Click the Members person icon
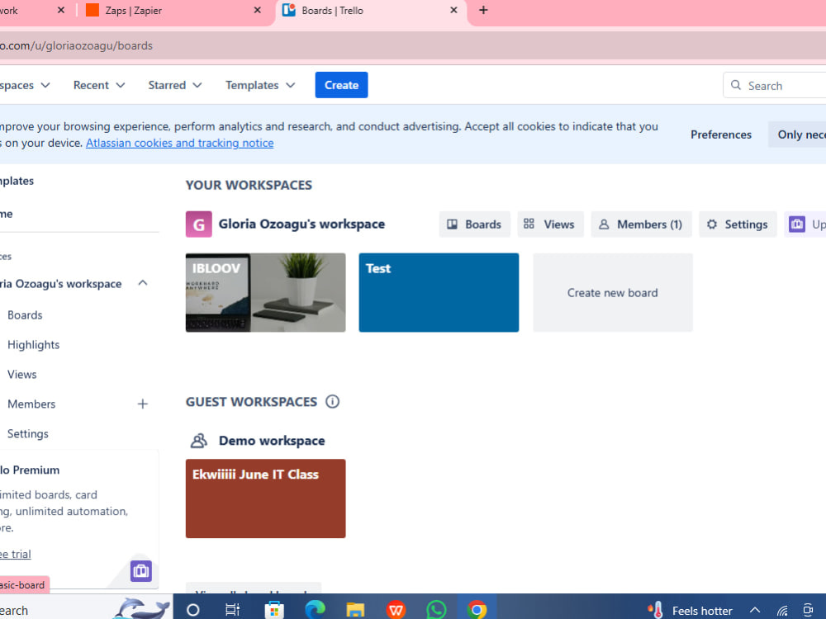The image size is (826, 619). point(604,224)
